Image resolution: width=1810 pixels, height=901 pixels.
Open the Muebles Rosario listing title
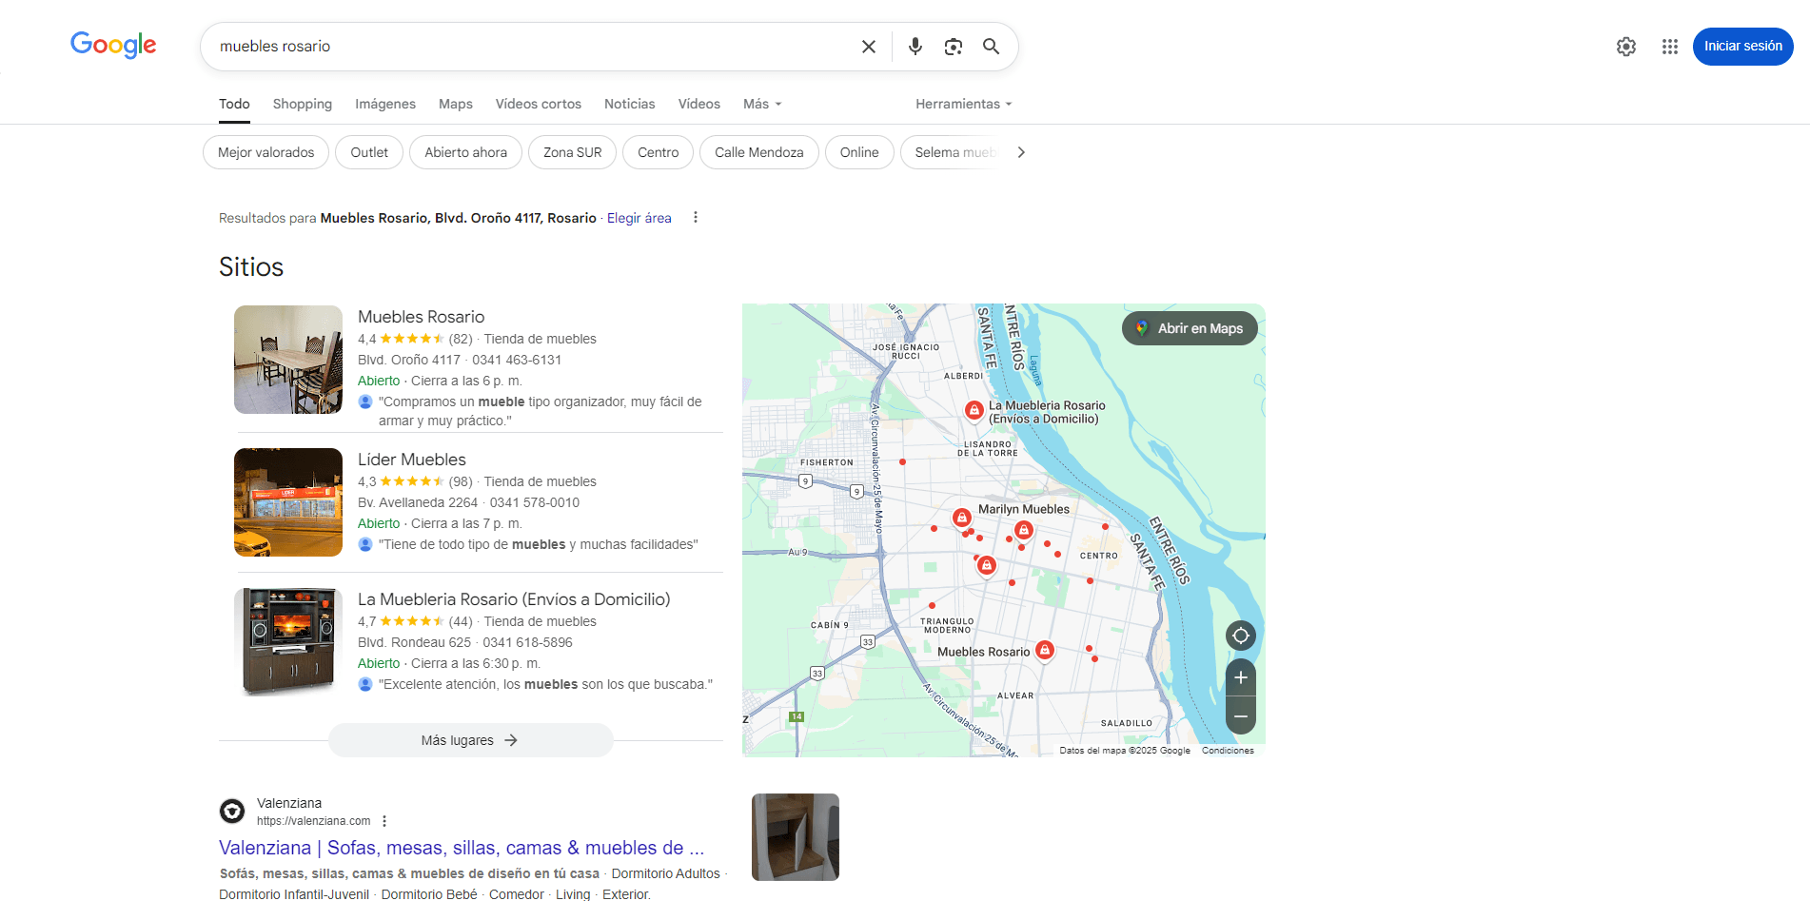421,317
